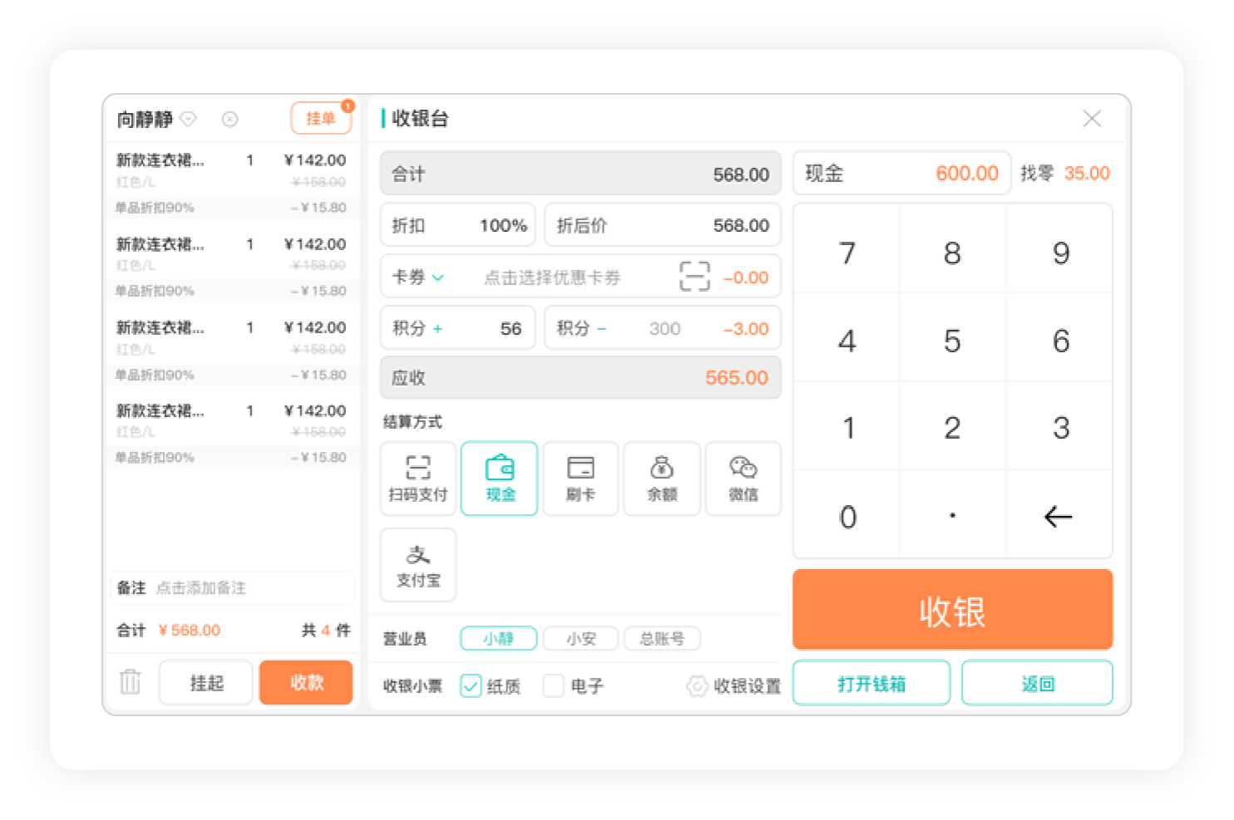1234x820 pixels.
Task: Tap keypad digit 5
Action: point(952,341)
